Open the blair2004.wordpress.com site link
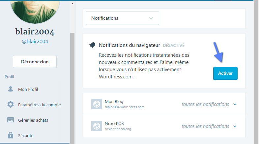 (x=125, y=107)
